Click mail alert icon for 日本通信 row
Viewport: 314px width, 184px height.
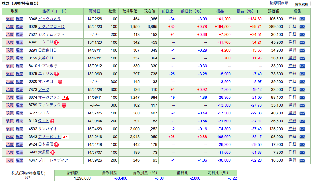point(302,145)
